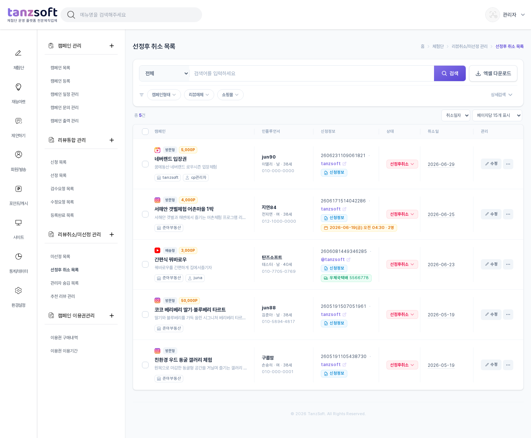Click the filter icon left of 캠페인형태
Screen dimensions: 531x438
pos(142,95)
